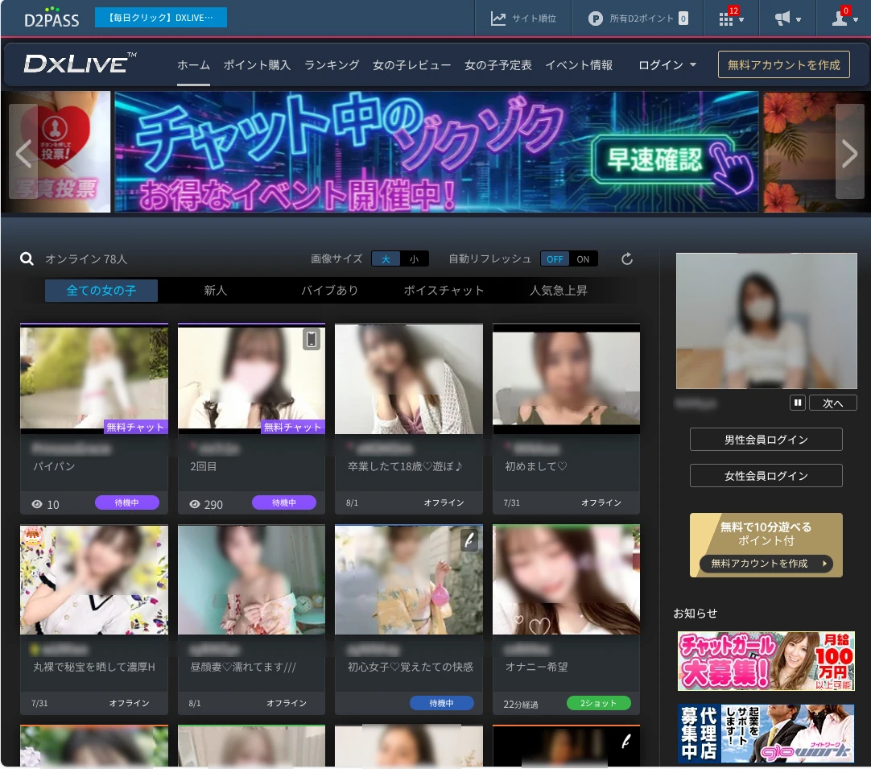Pause the preview video
Screen dimensions: 871x769
click(x=798, y=403)
